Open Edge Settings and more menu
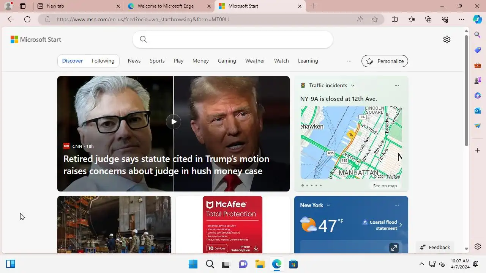486x273 pixels. pos(462,19)
